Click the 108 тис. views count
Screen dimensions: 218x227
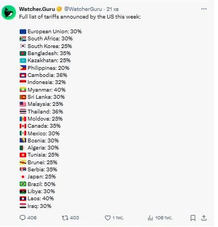163,218
